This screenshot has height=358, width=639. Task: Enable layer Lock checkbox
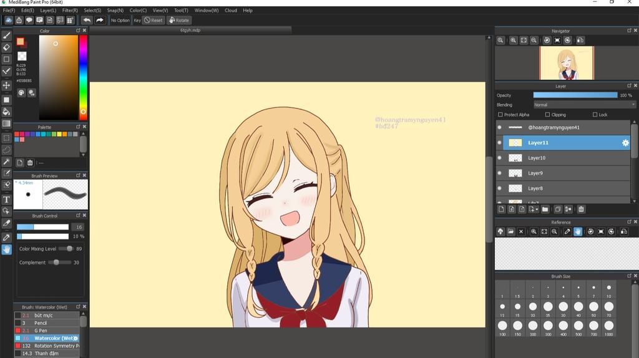(x=595, y=114)
